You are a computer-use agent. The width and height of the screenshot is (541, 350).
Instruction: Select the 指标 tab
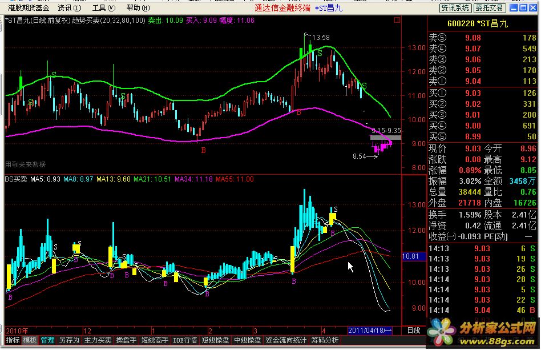pos(13,340)
